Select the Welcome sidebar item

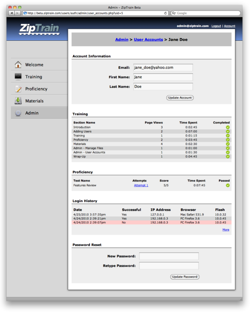click(x=39, y=64)
